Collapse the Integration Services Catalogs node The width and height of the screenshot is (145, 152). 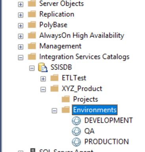point(21,57)
